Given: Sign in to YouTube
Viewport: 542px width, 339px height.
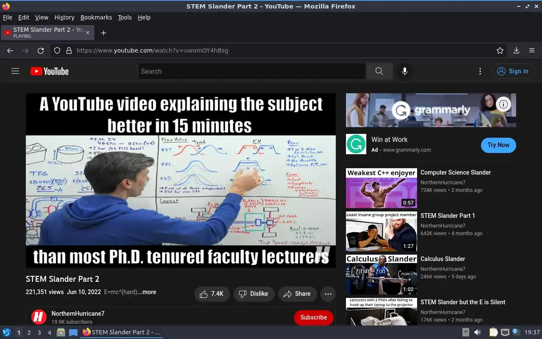Looking at the screenshot, I should pyautogui.click(x=513, y=71).
